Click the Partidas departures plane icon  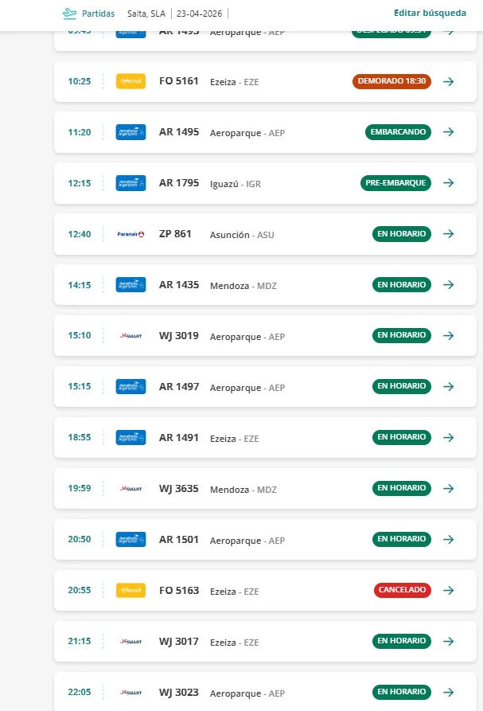click(69, 14)
